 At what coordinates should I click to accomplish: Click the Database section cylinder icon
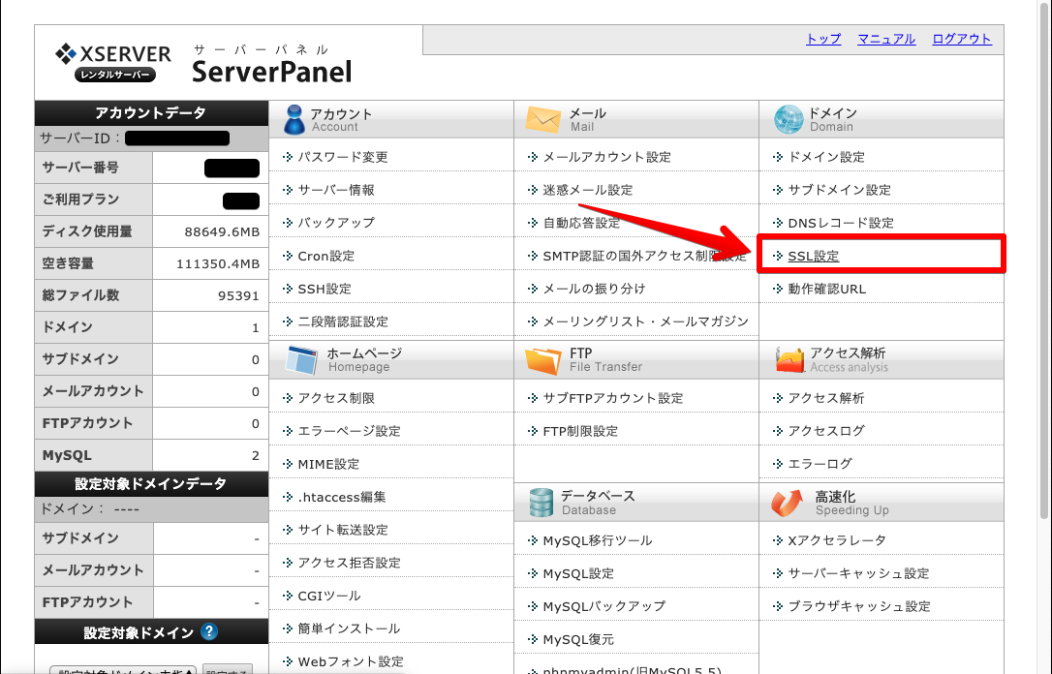[x=541, y=502]
